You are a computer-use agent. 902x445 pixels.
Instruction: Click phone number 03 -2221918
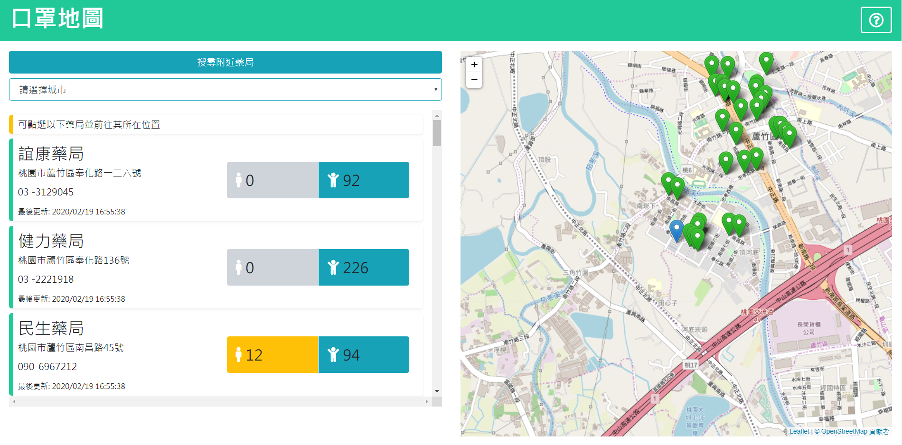click(46, 279)
